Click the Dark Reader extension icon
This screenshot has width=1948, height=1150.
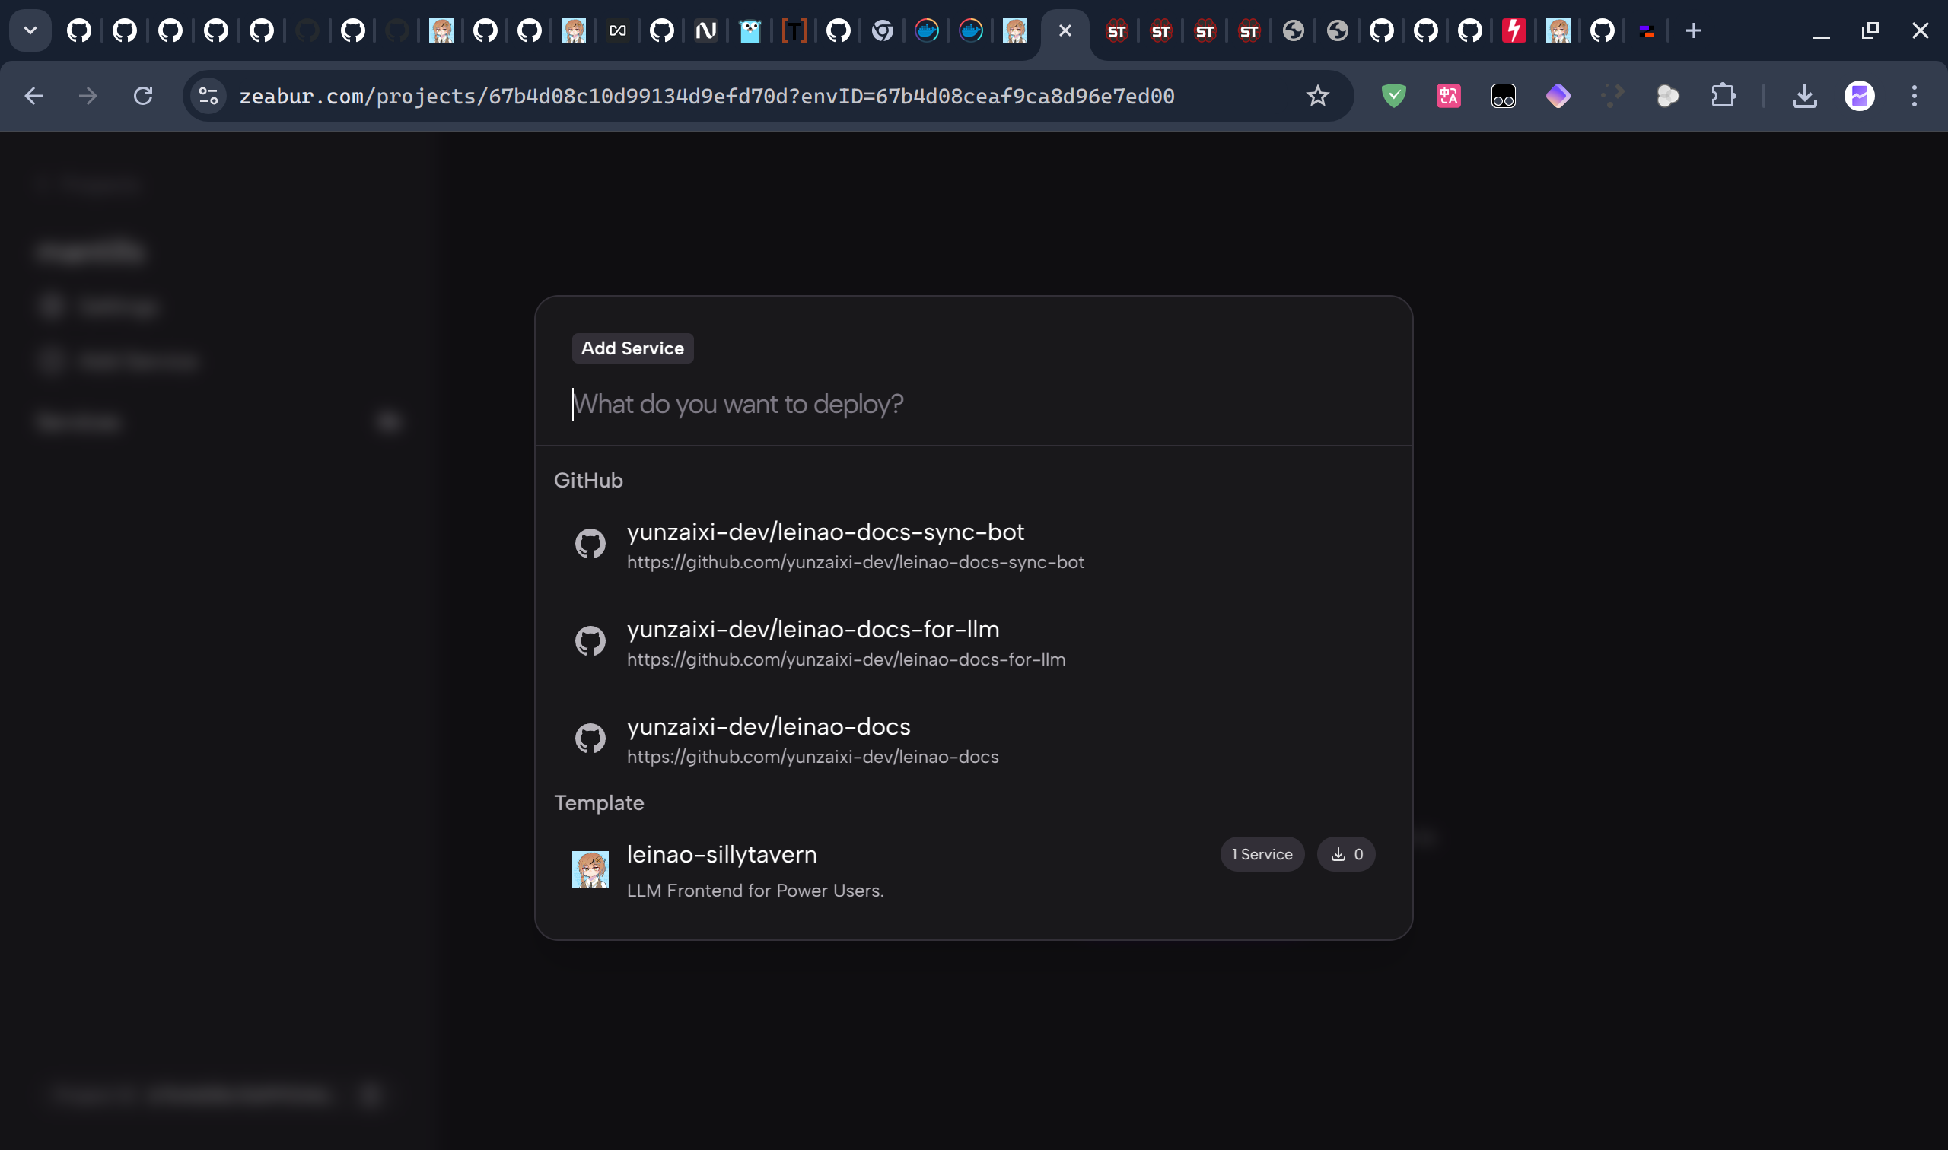pos(1502,96)
